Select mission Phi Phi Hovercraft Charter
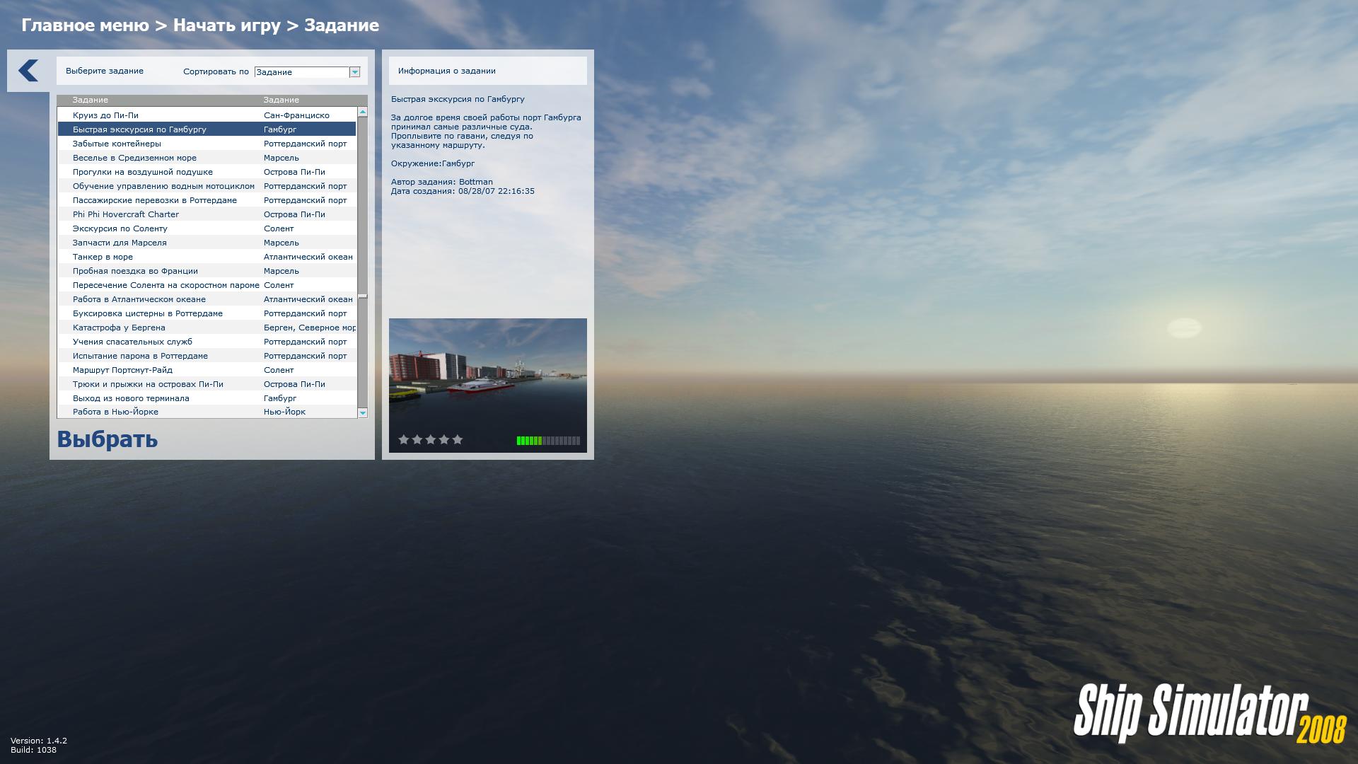The height and width of the screenshot is (764, 1358). tap(207, 214)
